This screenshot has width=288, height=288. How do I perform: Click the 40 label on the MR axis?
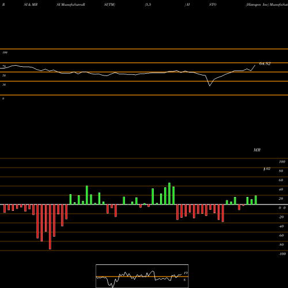coord(281,190)
